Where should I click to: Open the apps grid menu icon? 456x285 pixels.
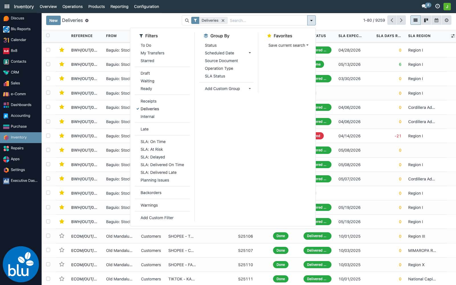7,6
